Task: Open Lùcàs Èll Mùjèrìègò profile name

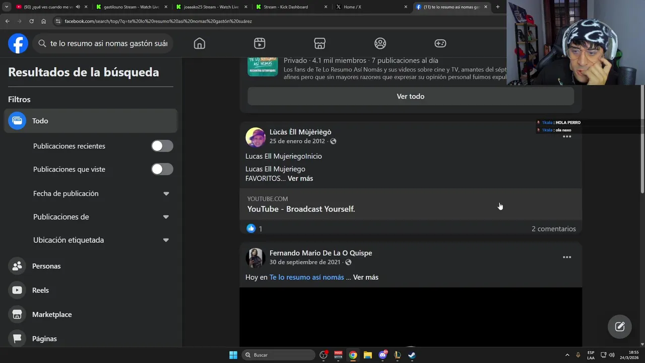Action: point(300,132)
